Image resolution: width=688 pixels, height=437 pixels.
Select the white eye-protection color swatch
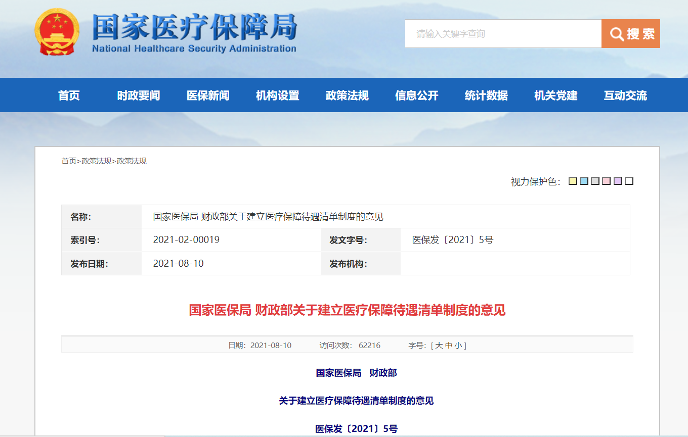coord(629,181)
